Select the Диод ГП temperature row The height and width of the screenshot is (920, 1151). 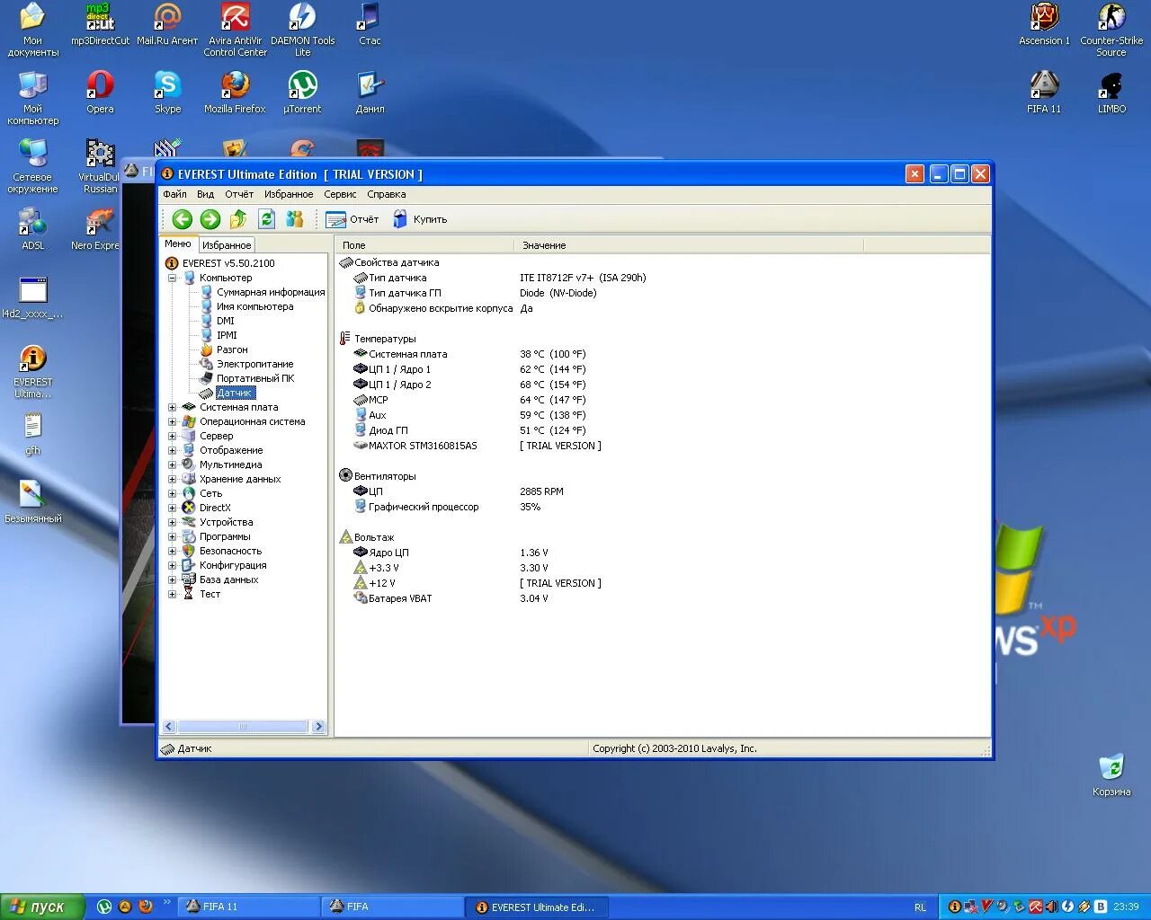pyautogui.click(x=663, y=430)
